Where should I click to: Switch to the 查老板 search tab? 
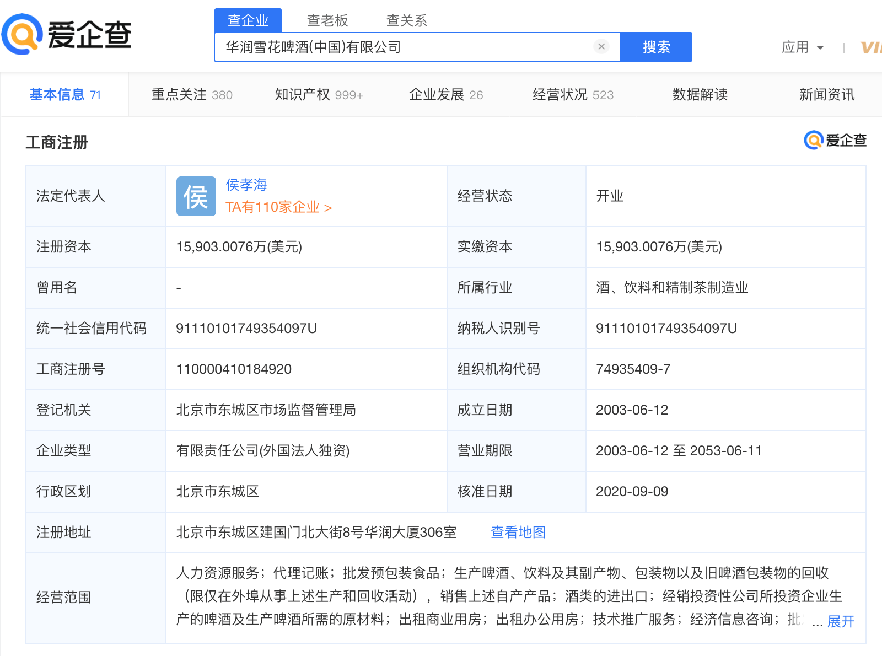tap(327, 20)
